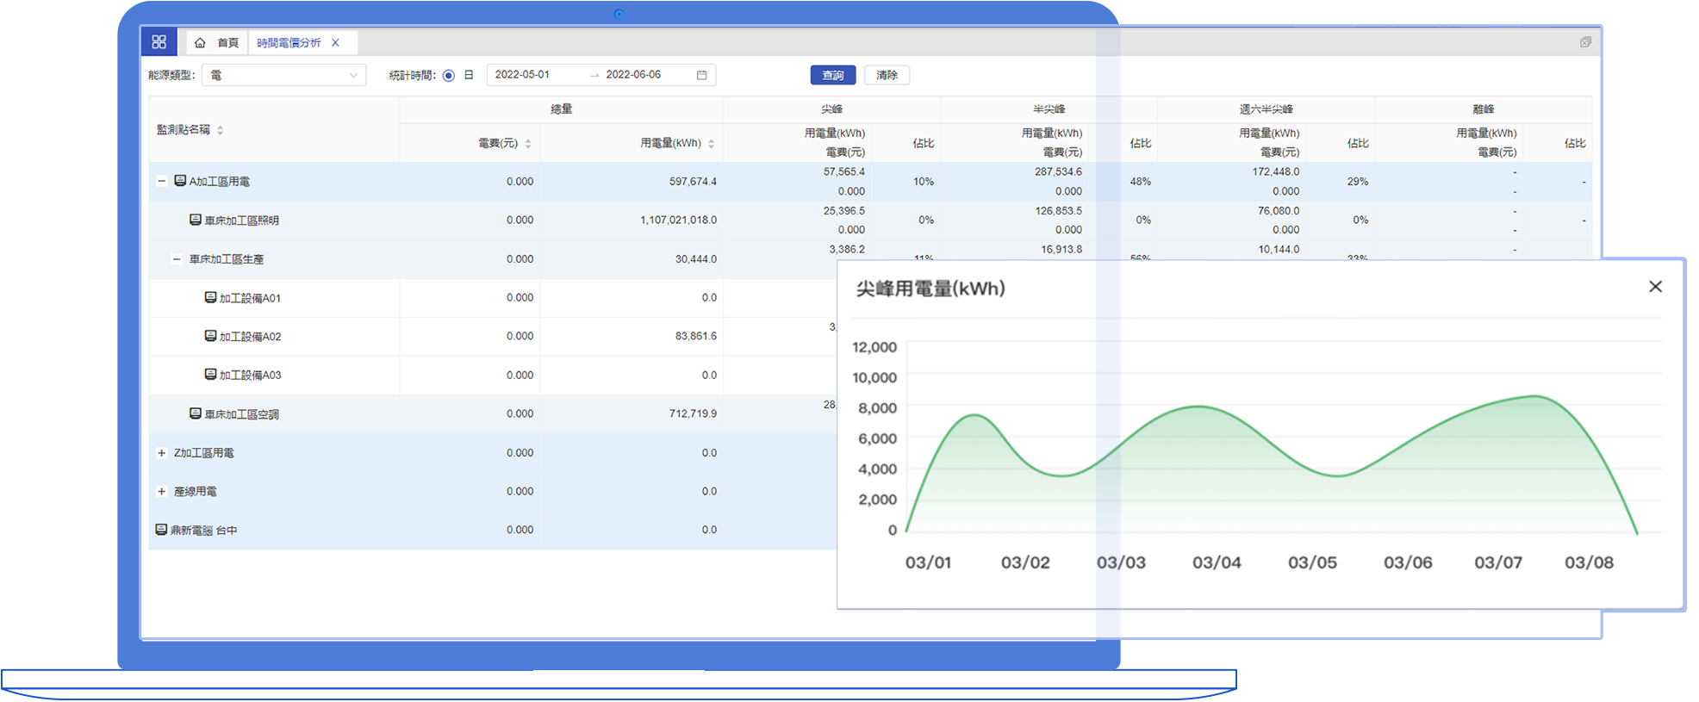Click the meter icon beside 加工設備A02
This screenshot has height=702, width=1699.
tap(210, 336)
